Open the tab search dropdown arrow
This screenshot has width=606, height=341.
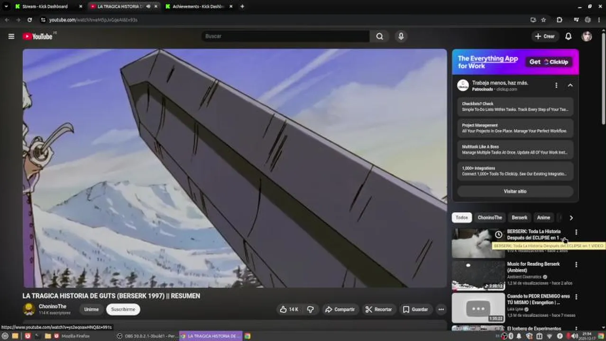[x=6, y=6]
